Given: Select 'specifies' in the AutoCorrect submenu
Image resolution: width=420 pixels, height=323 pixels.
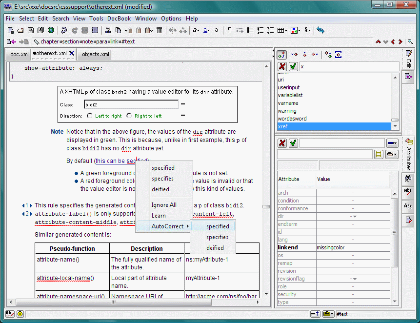Looking at the screenshot, I should click(217, 237).
